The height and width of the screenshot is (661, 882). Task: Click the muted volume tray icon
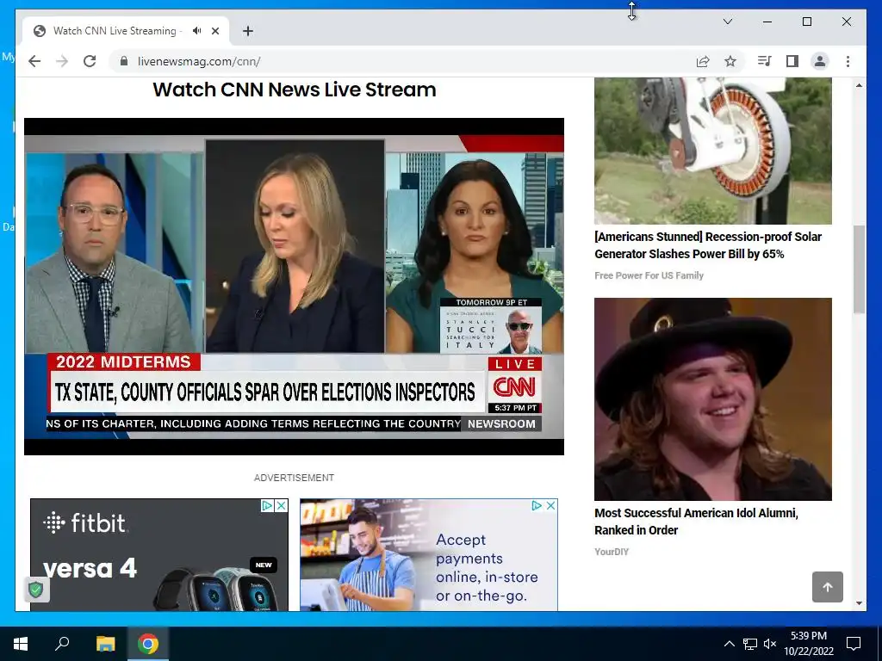coord(769,644)
